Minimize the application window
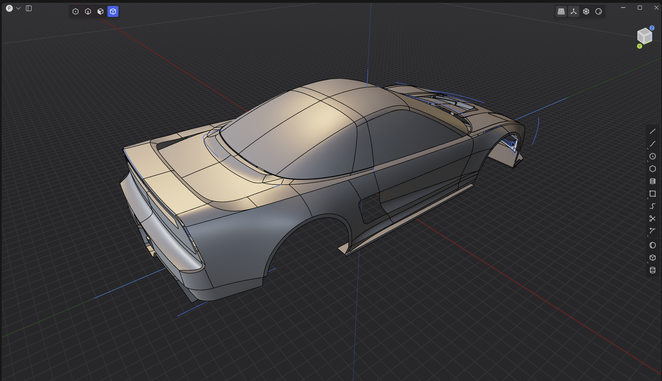The width and height of the screenshot is (662, 381). pos(623,8)
